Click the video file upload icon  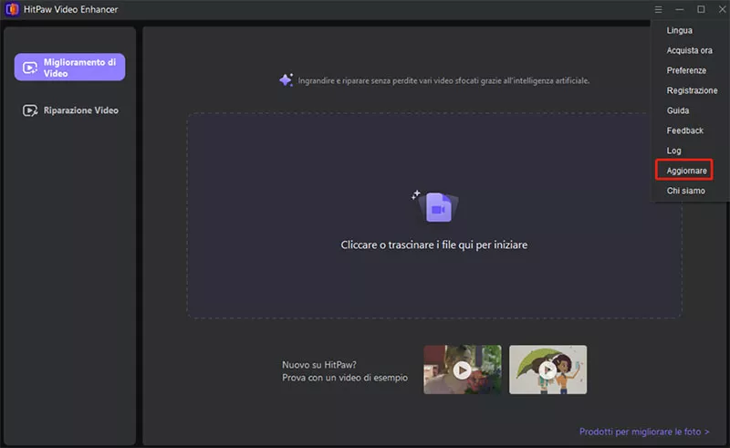click(x=437, y=206)
